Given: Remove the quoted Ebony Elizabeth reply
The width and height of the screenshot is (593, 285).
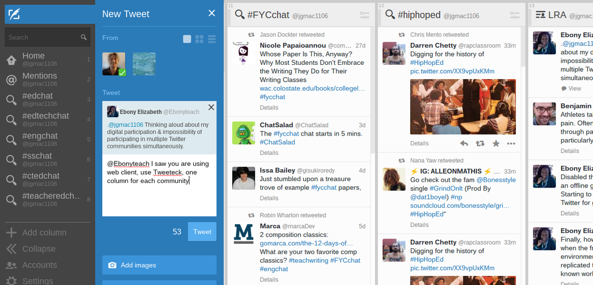Looking at the screenshot, I should [x=211, y=107].
